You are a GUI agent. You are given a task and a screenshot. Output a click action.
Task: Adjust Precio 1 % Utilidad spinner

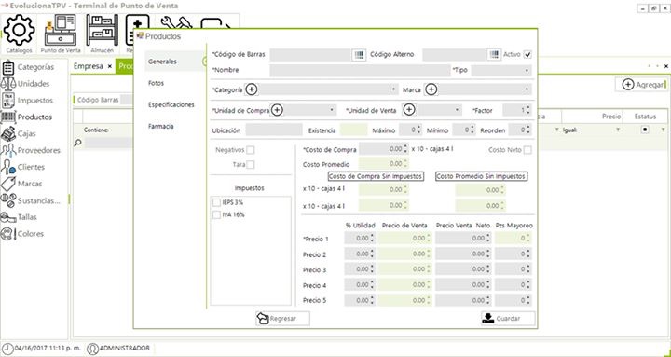[x=372, y=238]
